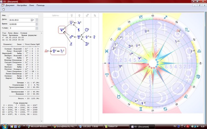Select the Mercury column header symbol
Viewport: 207px width, 129px height.
[x=71, y=15]
